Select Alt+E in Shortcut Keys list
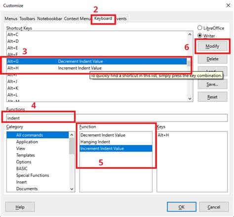234x217 pixels. pyautogui.click(x=97, y=48)
